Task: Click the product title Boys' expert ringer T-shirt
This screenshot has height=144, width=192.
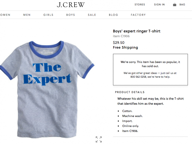Action: (x=136, y=31)
